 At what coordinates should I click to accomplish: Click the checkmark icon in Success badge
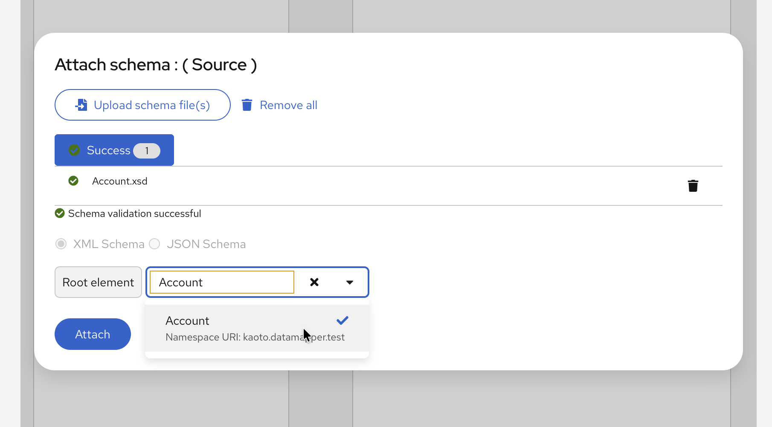pyautogui.click(x=74, y=150)
